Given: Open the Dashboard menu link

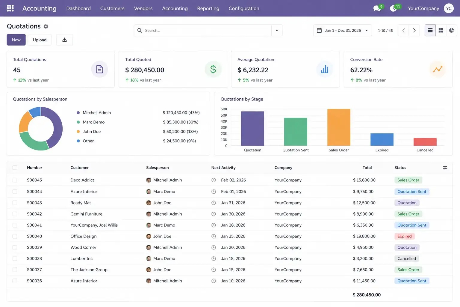Looking at the screenshot, I should click(78, 8).
